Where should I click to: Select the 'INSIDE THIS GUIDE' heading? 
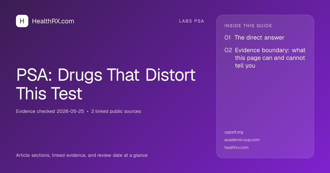coord(248,26)
